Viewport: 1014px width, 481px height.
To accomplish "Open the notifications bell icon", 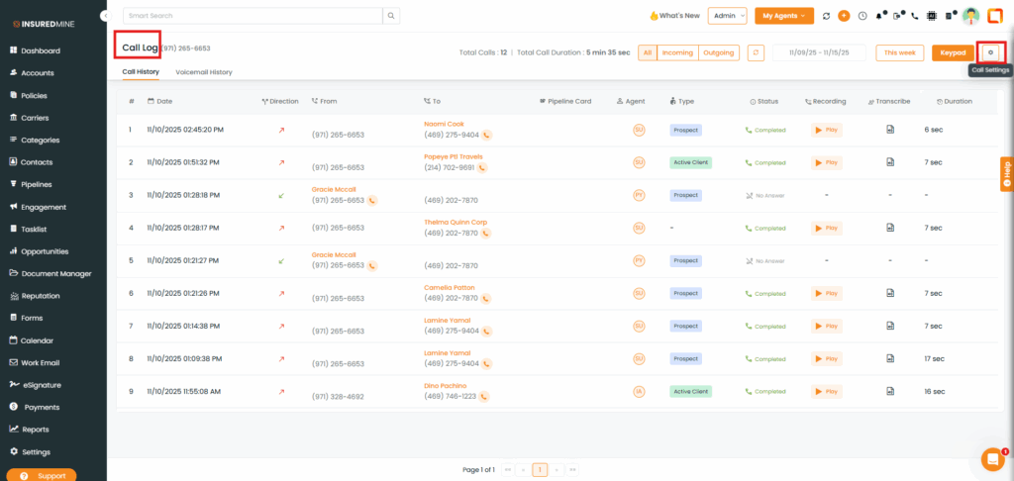I will tap(879, 16).
